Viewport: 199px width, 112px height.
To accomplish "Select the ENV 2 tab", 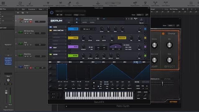I will coord(70,62).
